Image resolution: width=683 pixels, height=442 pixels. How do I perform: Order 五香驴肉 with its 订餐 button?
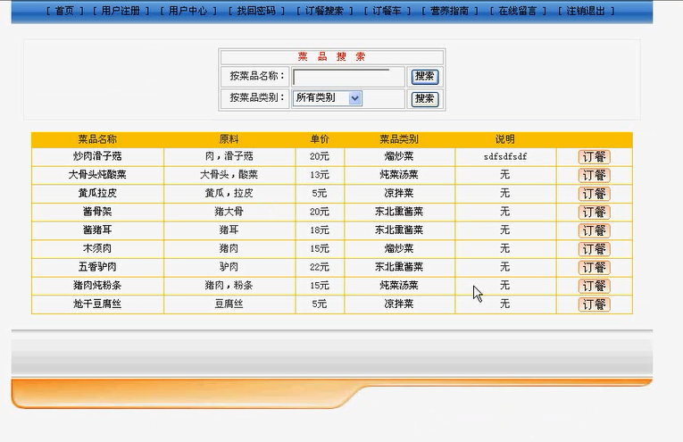click(594, 267)
